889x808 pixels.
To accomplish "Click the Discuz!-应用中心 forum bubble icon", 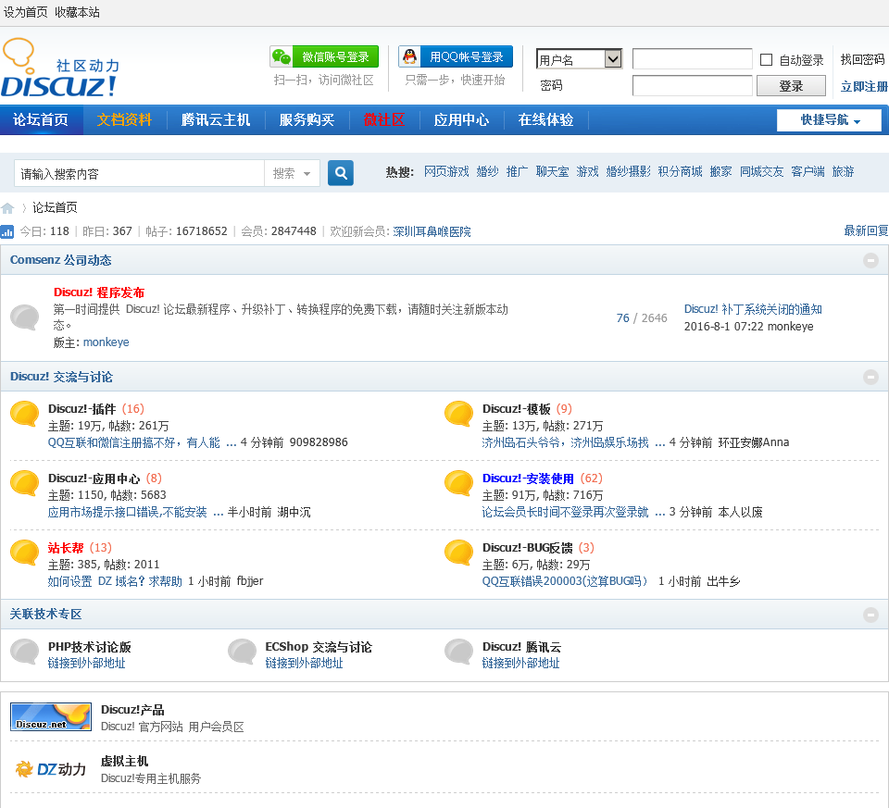I will (x=25, y=483).
